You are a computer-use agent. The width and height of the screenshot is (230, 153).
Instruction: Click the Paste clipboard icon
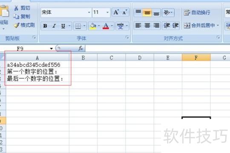[4, 11]
